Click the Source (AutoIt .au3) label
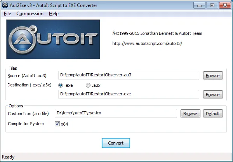This screenshot has height=162, width=233. pos(27,76)
